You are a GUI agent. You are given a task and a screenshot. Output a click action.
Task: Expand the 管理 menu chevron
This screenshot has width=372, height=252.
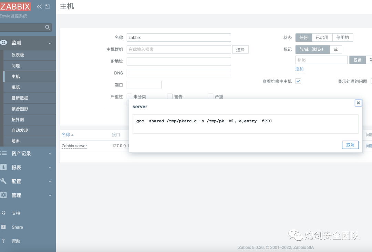50,195
